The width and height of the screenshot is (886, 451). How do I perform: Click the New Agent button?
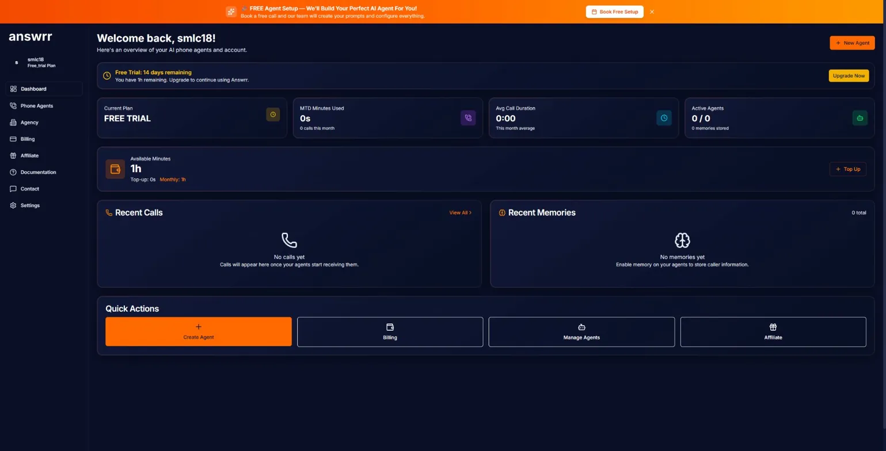click(x=852, y=43)
